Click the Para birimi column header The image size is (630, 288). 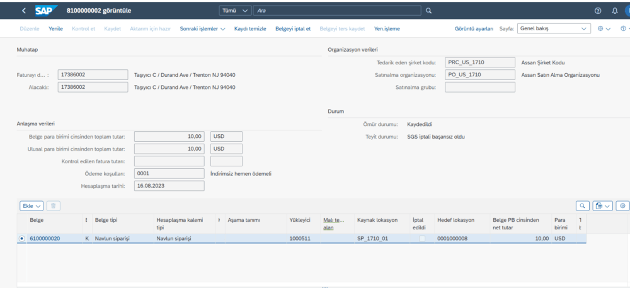pos(563,224)
